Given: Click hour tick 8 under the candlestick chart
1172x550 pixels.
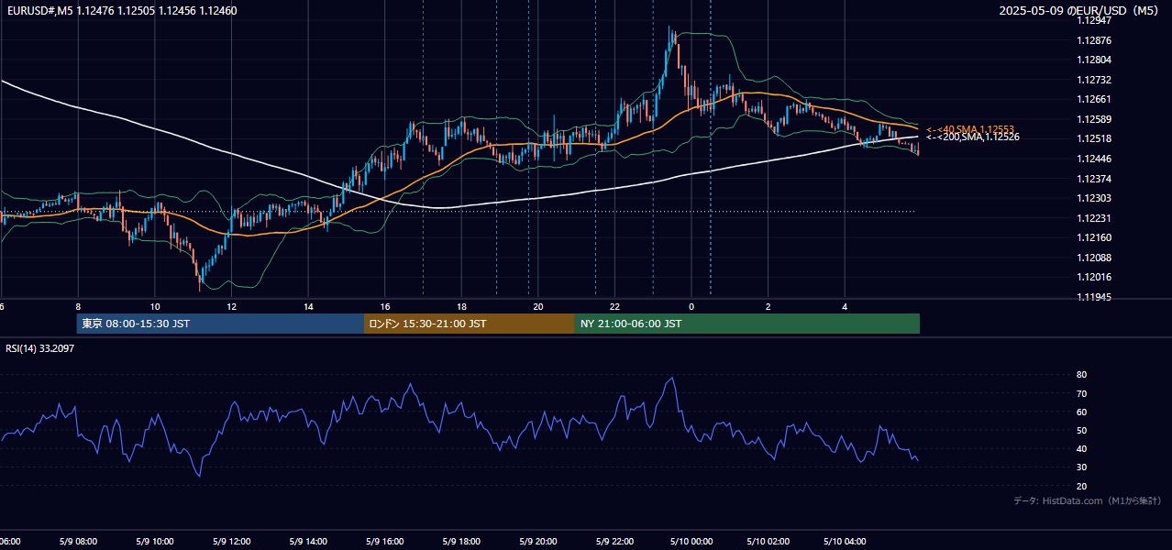Looking at the screenshot, I should pyautogui.click(x=78, y=307).
